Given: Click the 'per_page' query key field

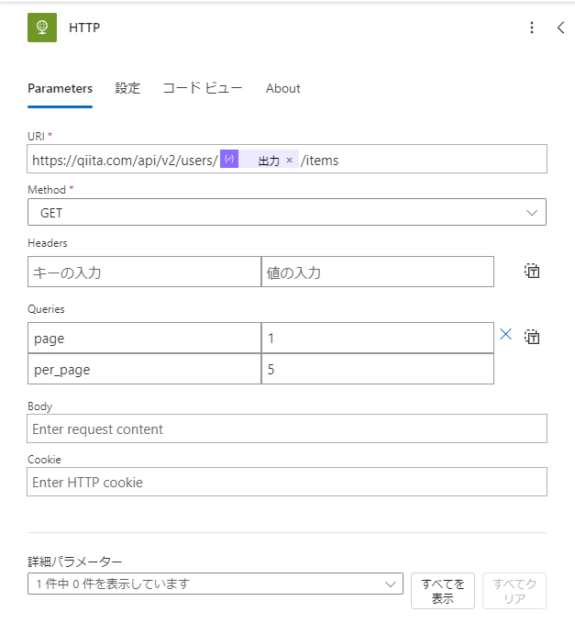Looking at the screenshot, I should 144,369.
